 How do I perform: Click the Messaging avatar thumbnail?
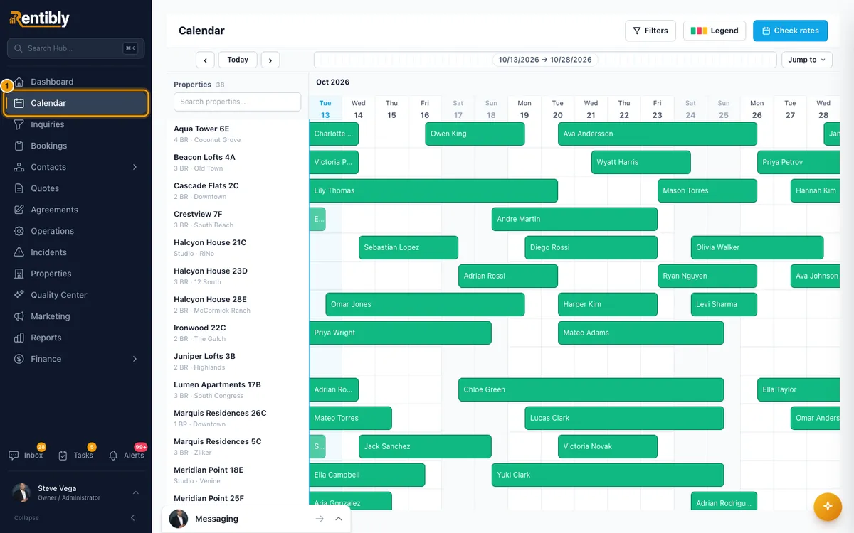179,519
